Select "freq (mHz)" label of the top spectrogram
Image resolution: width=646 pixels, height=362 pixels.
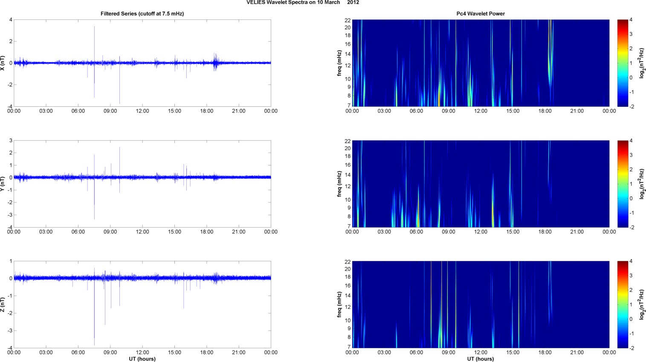click(340, 63)
